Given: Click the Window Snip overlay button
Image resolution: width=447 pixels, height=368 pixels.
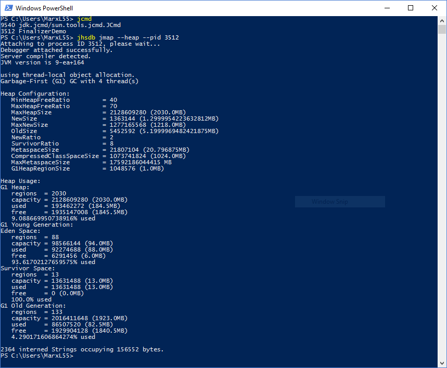Looking at the screenshot, I should click(340, 202).
